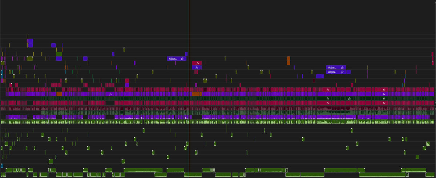436x178 pixels.
Task: Select the orange clip in the purple track by the playhead
Action: click(195, 94)
